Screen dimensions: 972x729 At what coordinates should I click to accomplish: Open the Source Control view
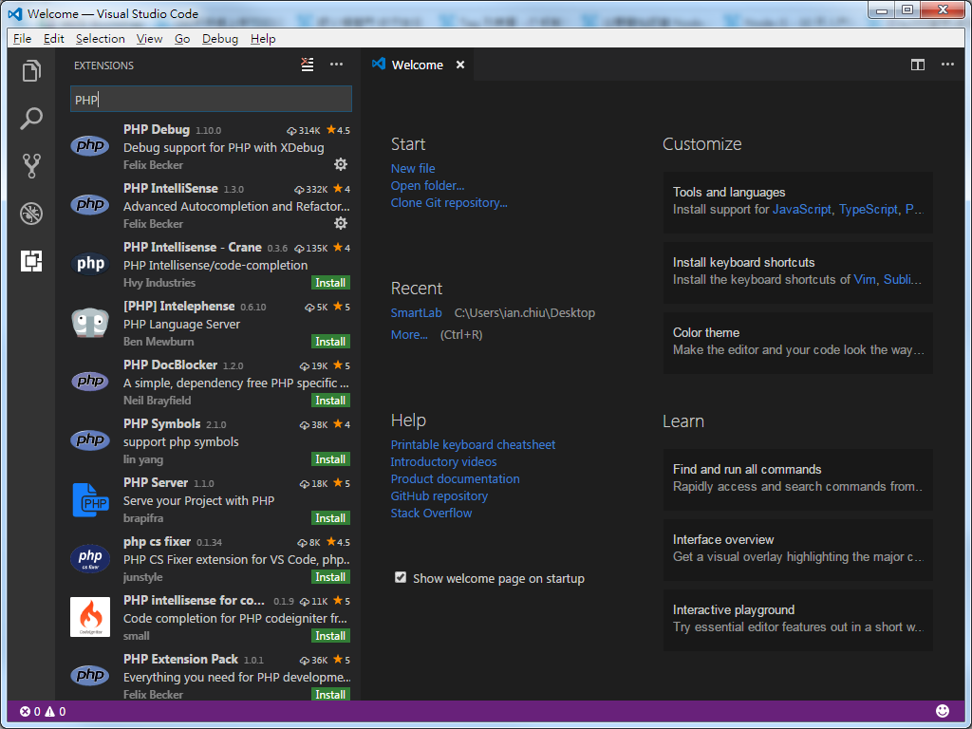[31, 165]
